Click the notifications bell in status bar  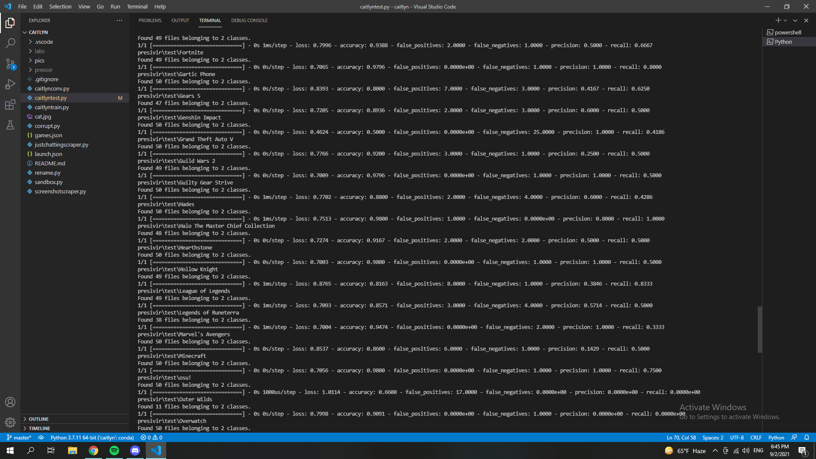pos(807,438)
